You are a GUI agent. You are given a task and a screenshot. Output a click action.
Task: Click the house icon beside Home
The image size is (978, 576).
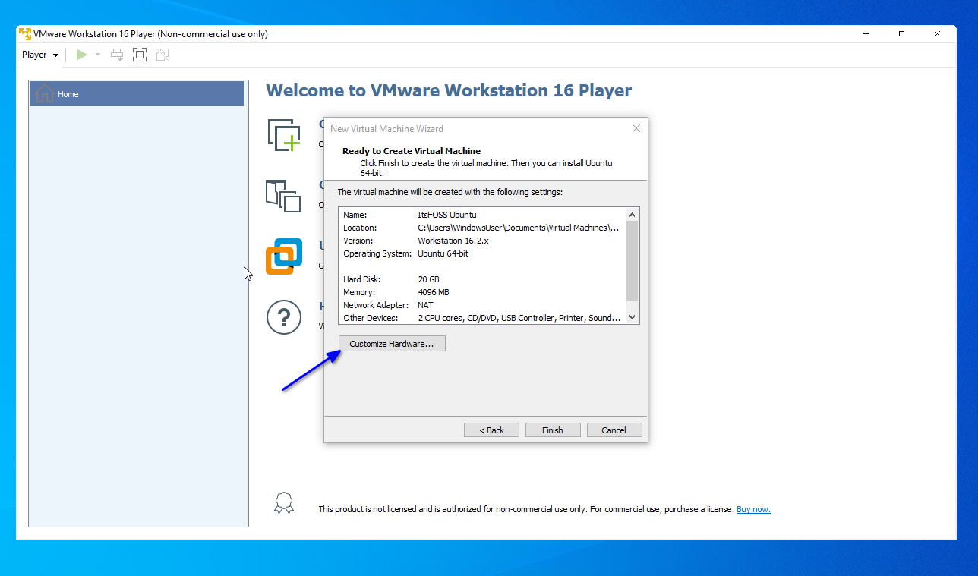44,93
